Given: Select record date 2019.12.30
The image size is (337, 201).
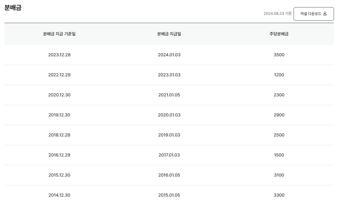Looking at the screenshot, I should 59,115.
